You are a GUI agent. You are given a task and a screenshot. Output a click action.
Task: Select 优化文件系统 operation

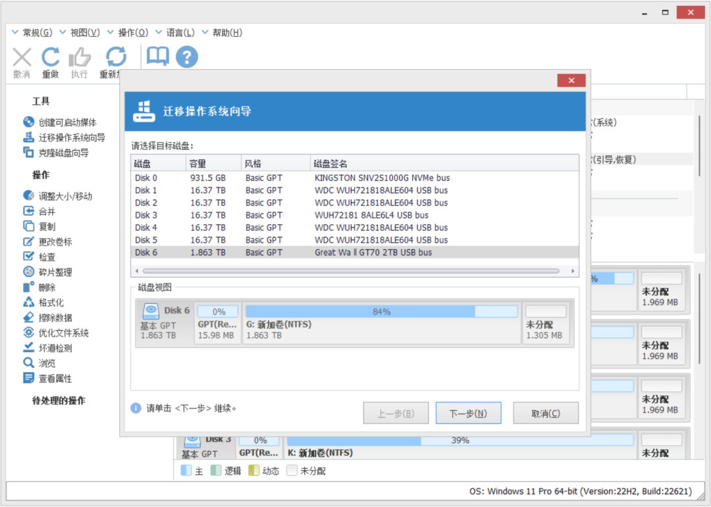click(x=56, y=333)
